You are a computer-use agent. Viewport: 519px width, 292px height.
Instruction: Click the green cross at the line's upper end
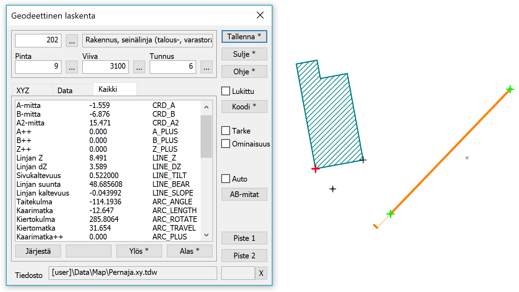(510, 89)
